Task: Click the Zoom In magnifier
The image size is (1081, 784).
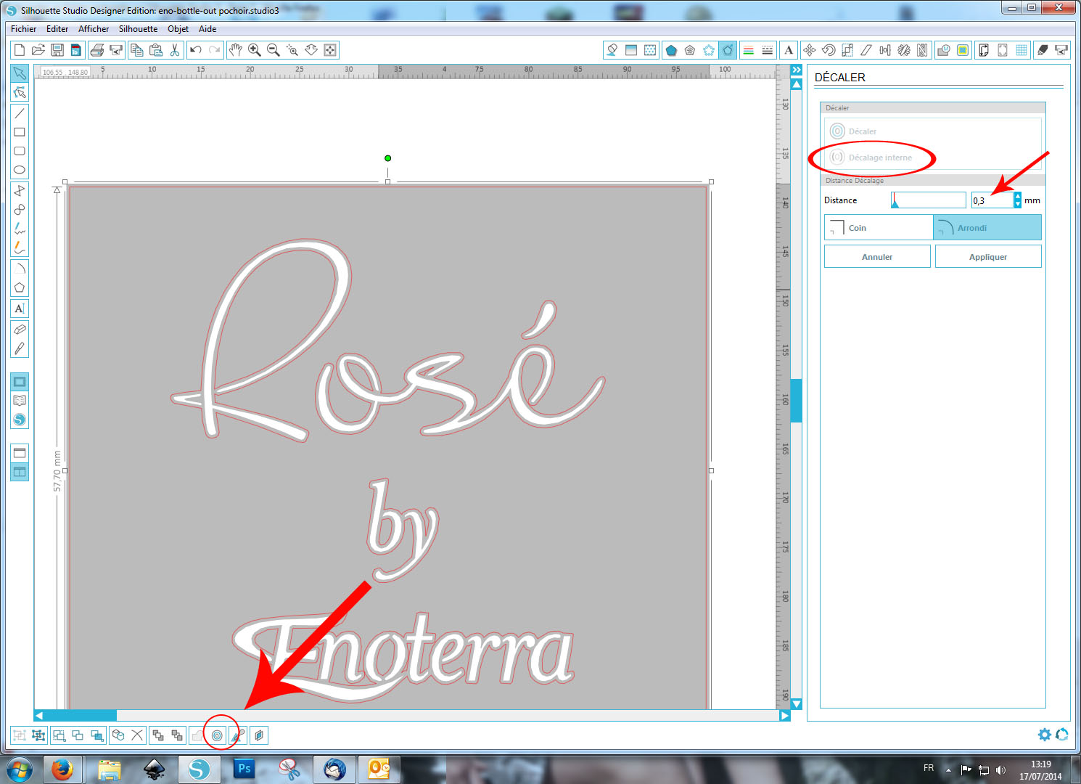Action: coord(255,50)
